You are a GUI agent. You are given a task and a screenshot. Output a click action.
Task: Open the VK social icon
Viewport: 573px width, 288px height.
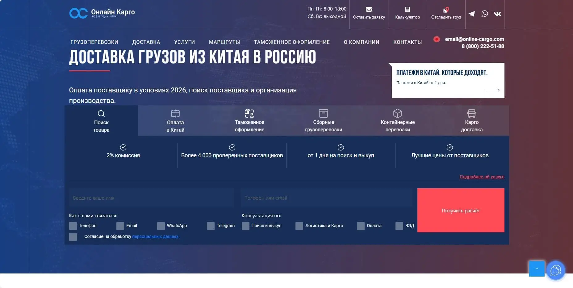pyautogui.click(x=497, y=14)
